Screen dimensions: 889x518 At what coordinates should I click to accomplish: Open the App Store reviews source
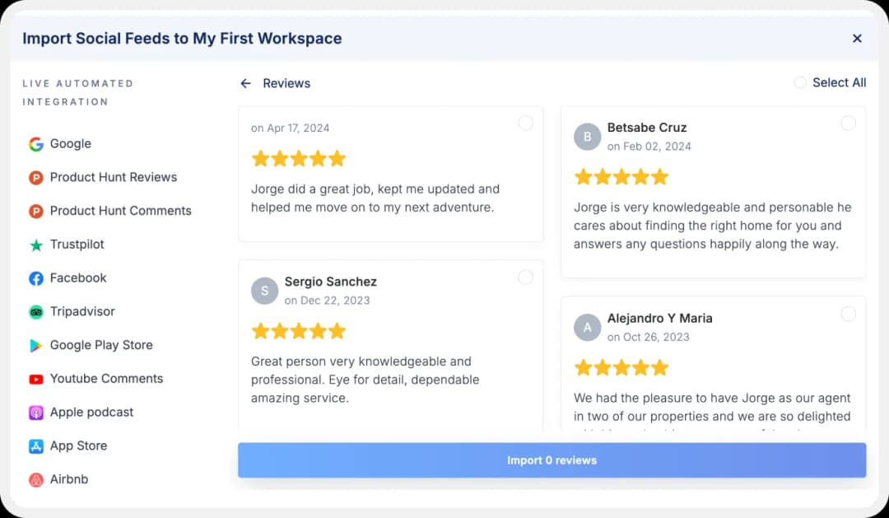pos(80,446)
